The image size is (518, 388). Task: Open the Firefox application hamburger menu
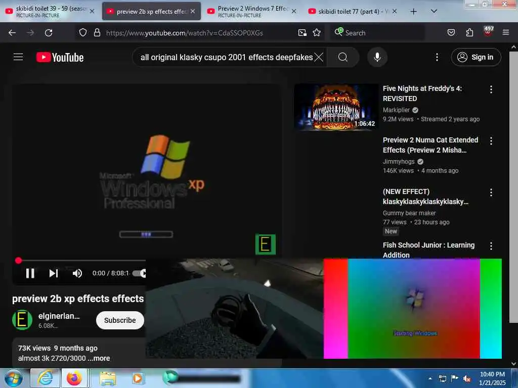(x=506, y=32)
